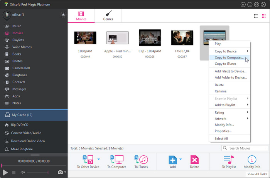Adjust the volume slider
The width and height of the screenshot is (270, 178).
[37, 172]
